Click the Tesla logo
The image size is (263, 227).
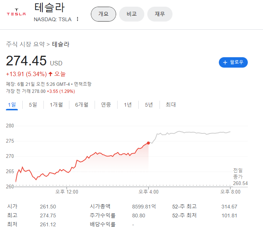(16, 12)
